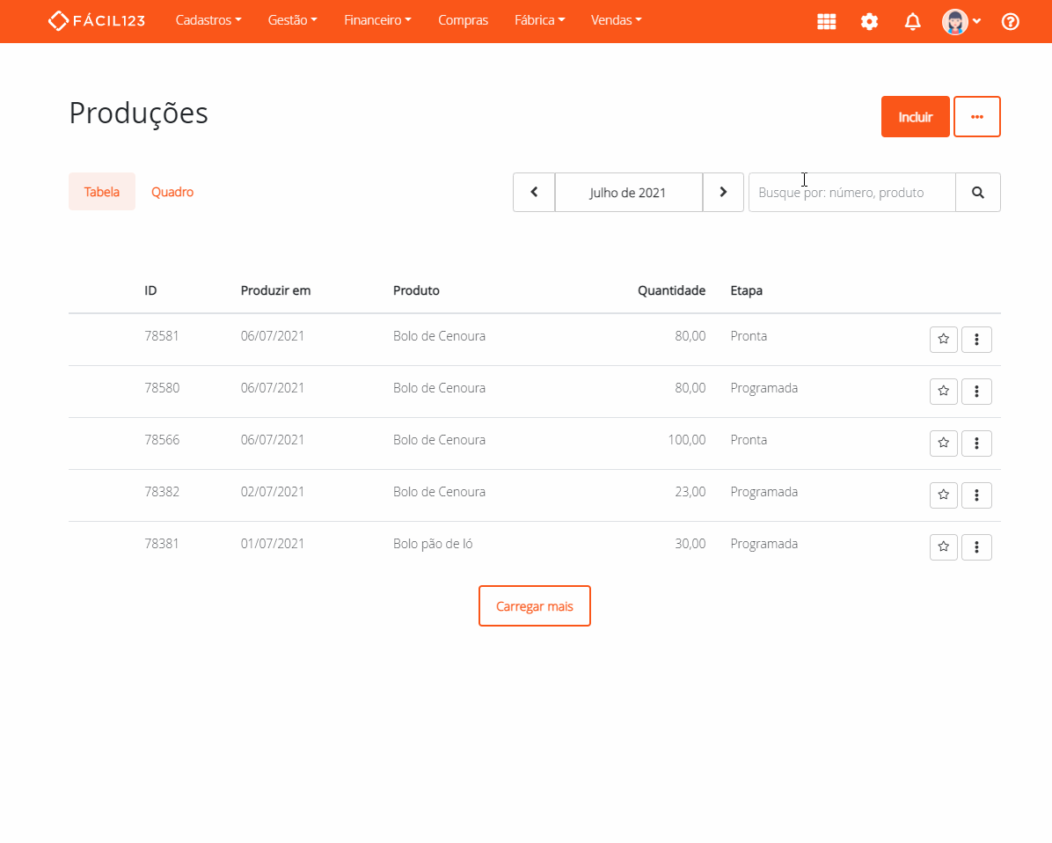
Task: Click the Incluir button
Action: click(x=915, y=117)
